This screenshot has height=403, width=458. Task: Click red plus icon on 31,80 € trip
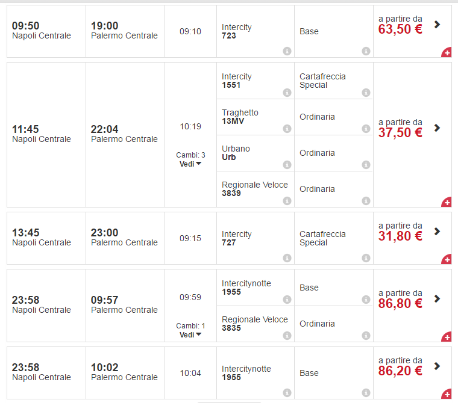447,260
